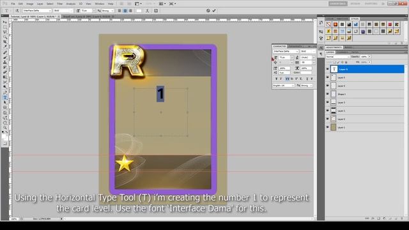Center the text using the options bar
The height and width of the screenshot is (230, 409).
tap(125, 11)
